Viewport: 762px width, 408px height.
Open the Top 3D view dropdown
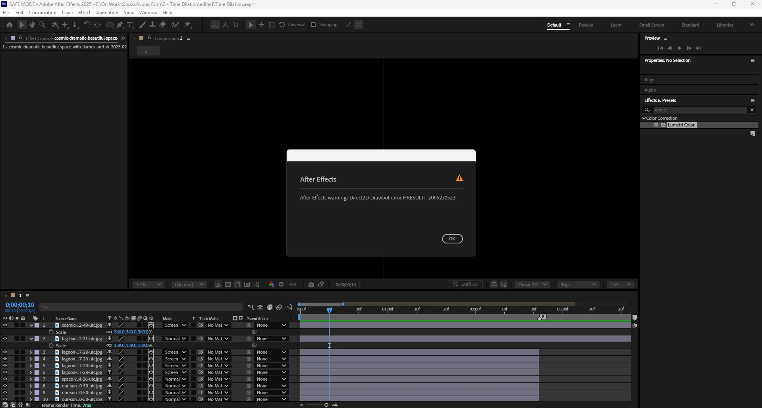pos(578,284)
